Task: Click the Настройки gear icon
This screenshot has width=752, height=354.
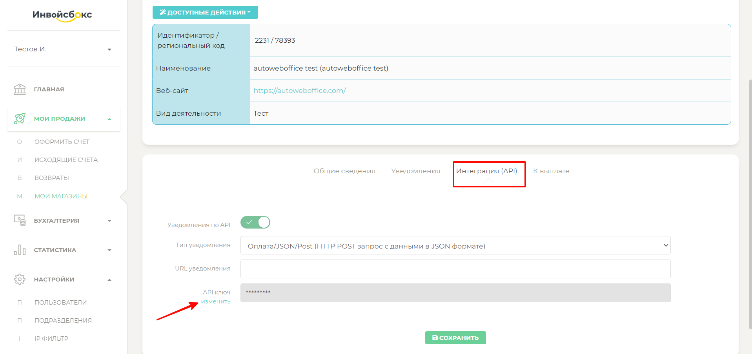Action: [x=20, y=279]
